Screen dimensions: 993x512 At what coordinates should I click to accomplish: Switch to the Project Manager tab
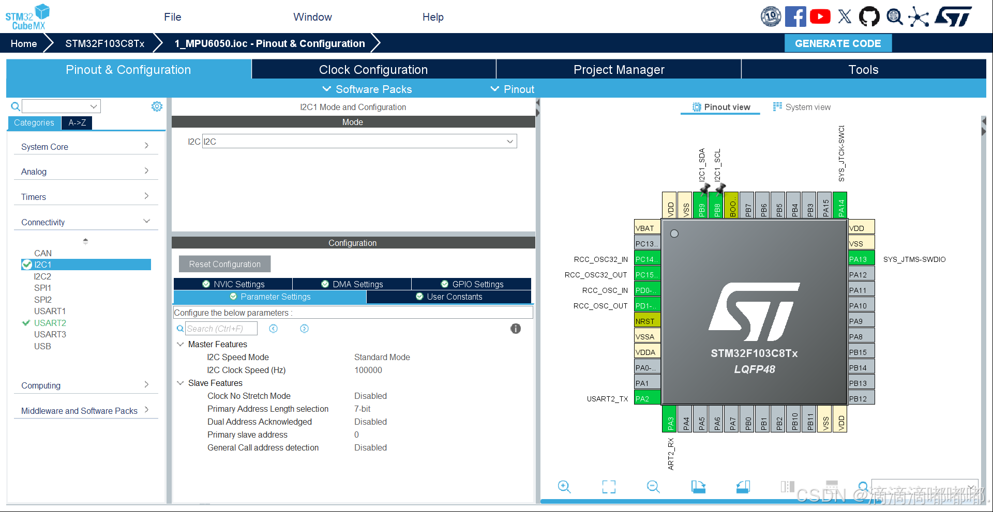(619, 70)
